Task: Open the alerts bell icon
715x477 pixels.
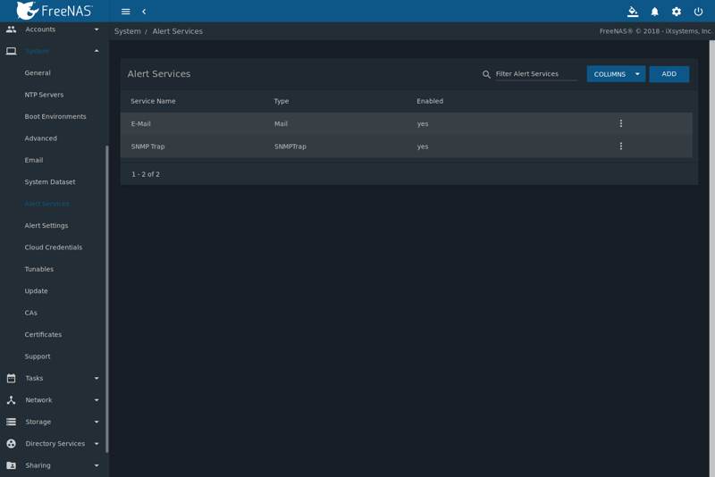Action: point(654,12)
